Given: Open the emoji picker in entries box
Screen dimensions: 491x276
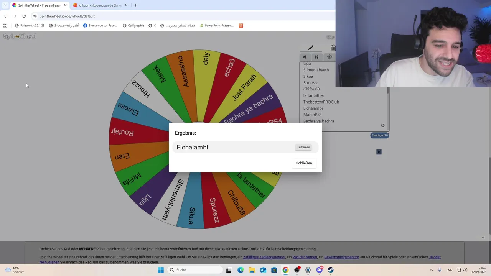Looking at the screenshot, I should tap(382, 125).
